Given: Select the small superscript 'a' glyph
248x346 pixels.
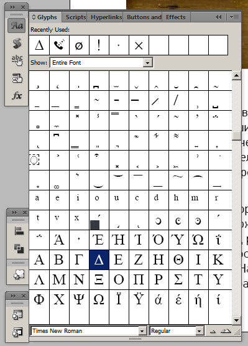Looking at the screenshot, I should (39, 200).
